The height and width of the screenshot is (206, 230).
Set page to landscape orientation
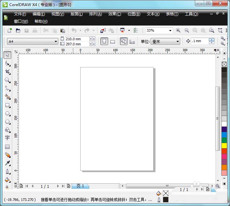pyautogui.click(x=113, y=42)
